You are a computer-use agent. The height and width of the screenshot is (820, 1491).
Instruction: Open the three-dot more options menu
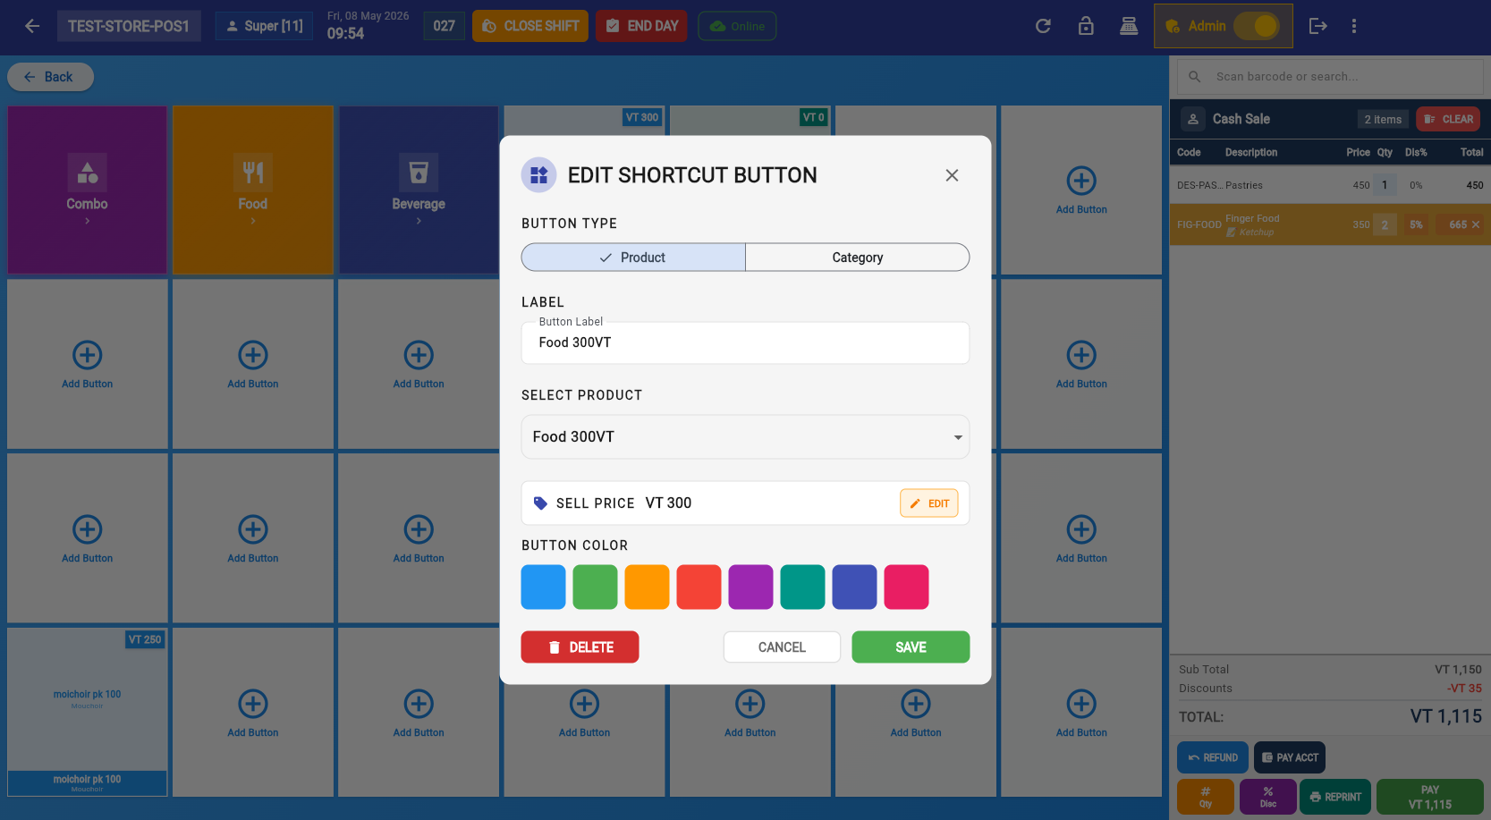pyautogui.click(x=1354, y=26)
